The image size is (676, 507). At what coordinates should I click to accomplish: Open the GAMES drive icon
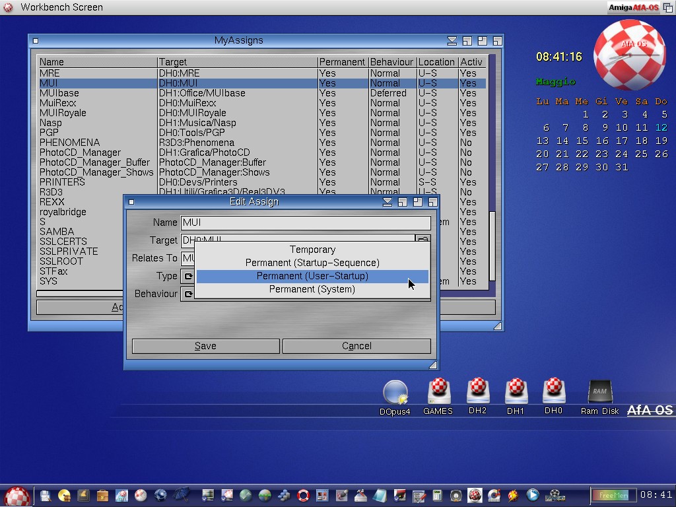[x=438, y=392]
